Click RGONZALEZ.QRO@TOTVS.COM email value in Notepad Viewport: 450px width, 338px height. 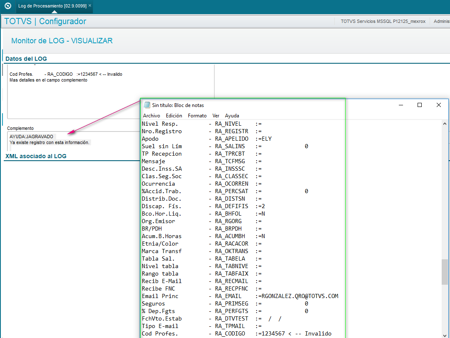300,296
